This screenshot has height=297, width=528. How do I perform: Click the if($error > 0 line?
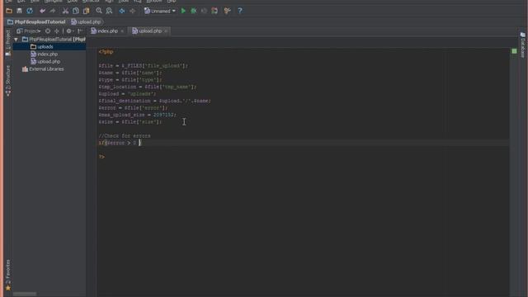pos(120,143)
